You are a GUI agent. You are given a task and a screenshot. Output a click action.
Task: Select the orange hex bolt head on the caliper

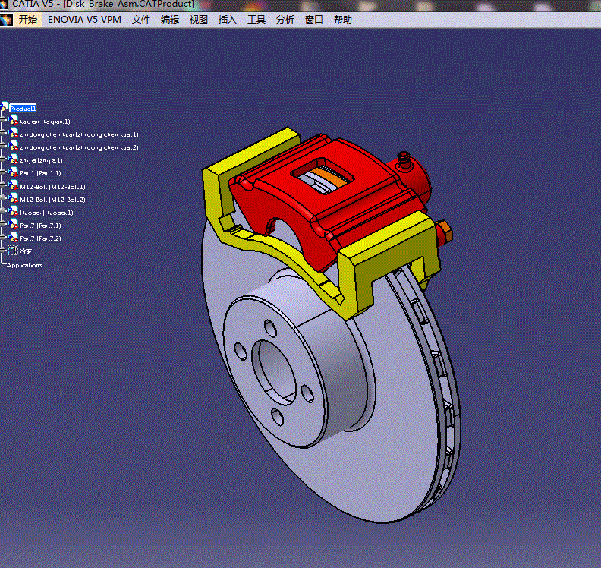click(x=444, y=228)
